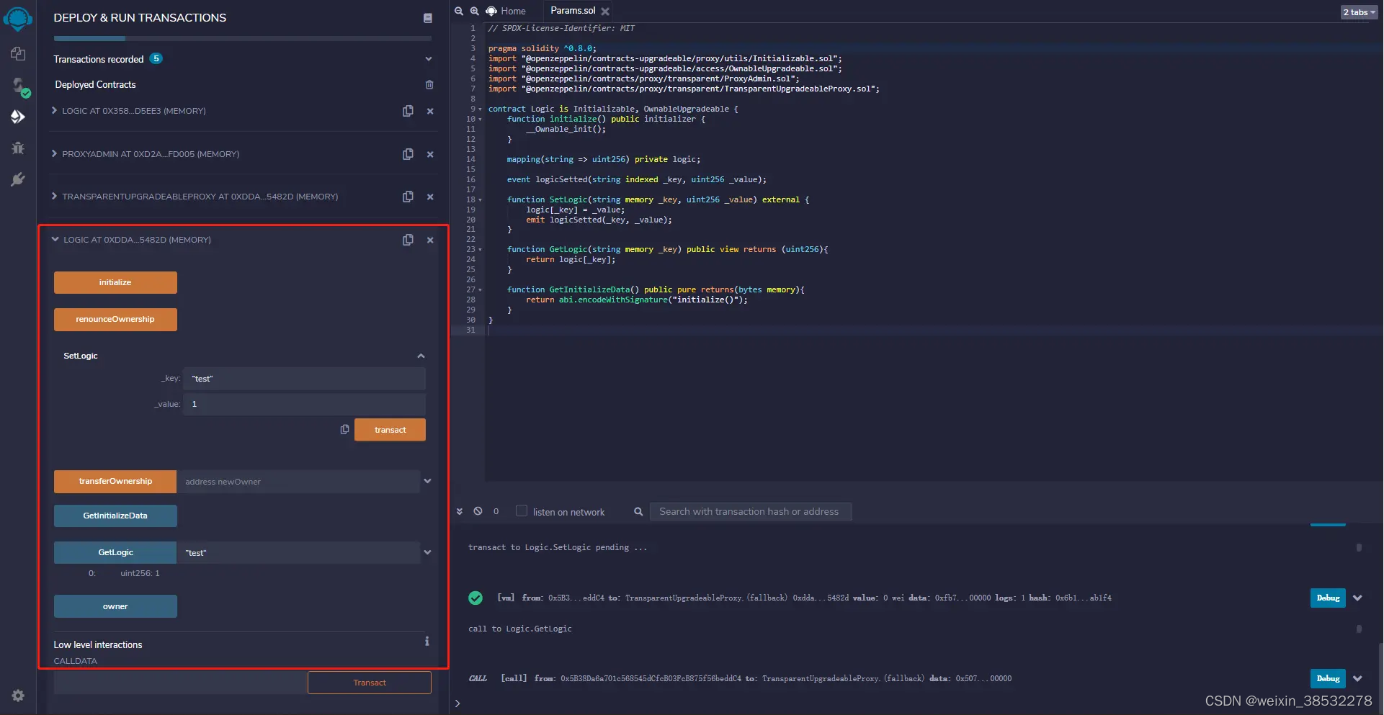Call owner function
The width and height of the screenshot is (1384, 715).
pyautogui.click(x=115, y=606)
